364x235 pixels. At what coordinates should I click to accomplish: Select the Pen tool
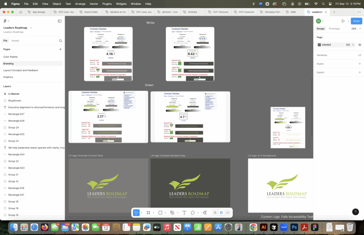(172, 213)
